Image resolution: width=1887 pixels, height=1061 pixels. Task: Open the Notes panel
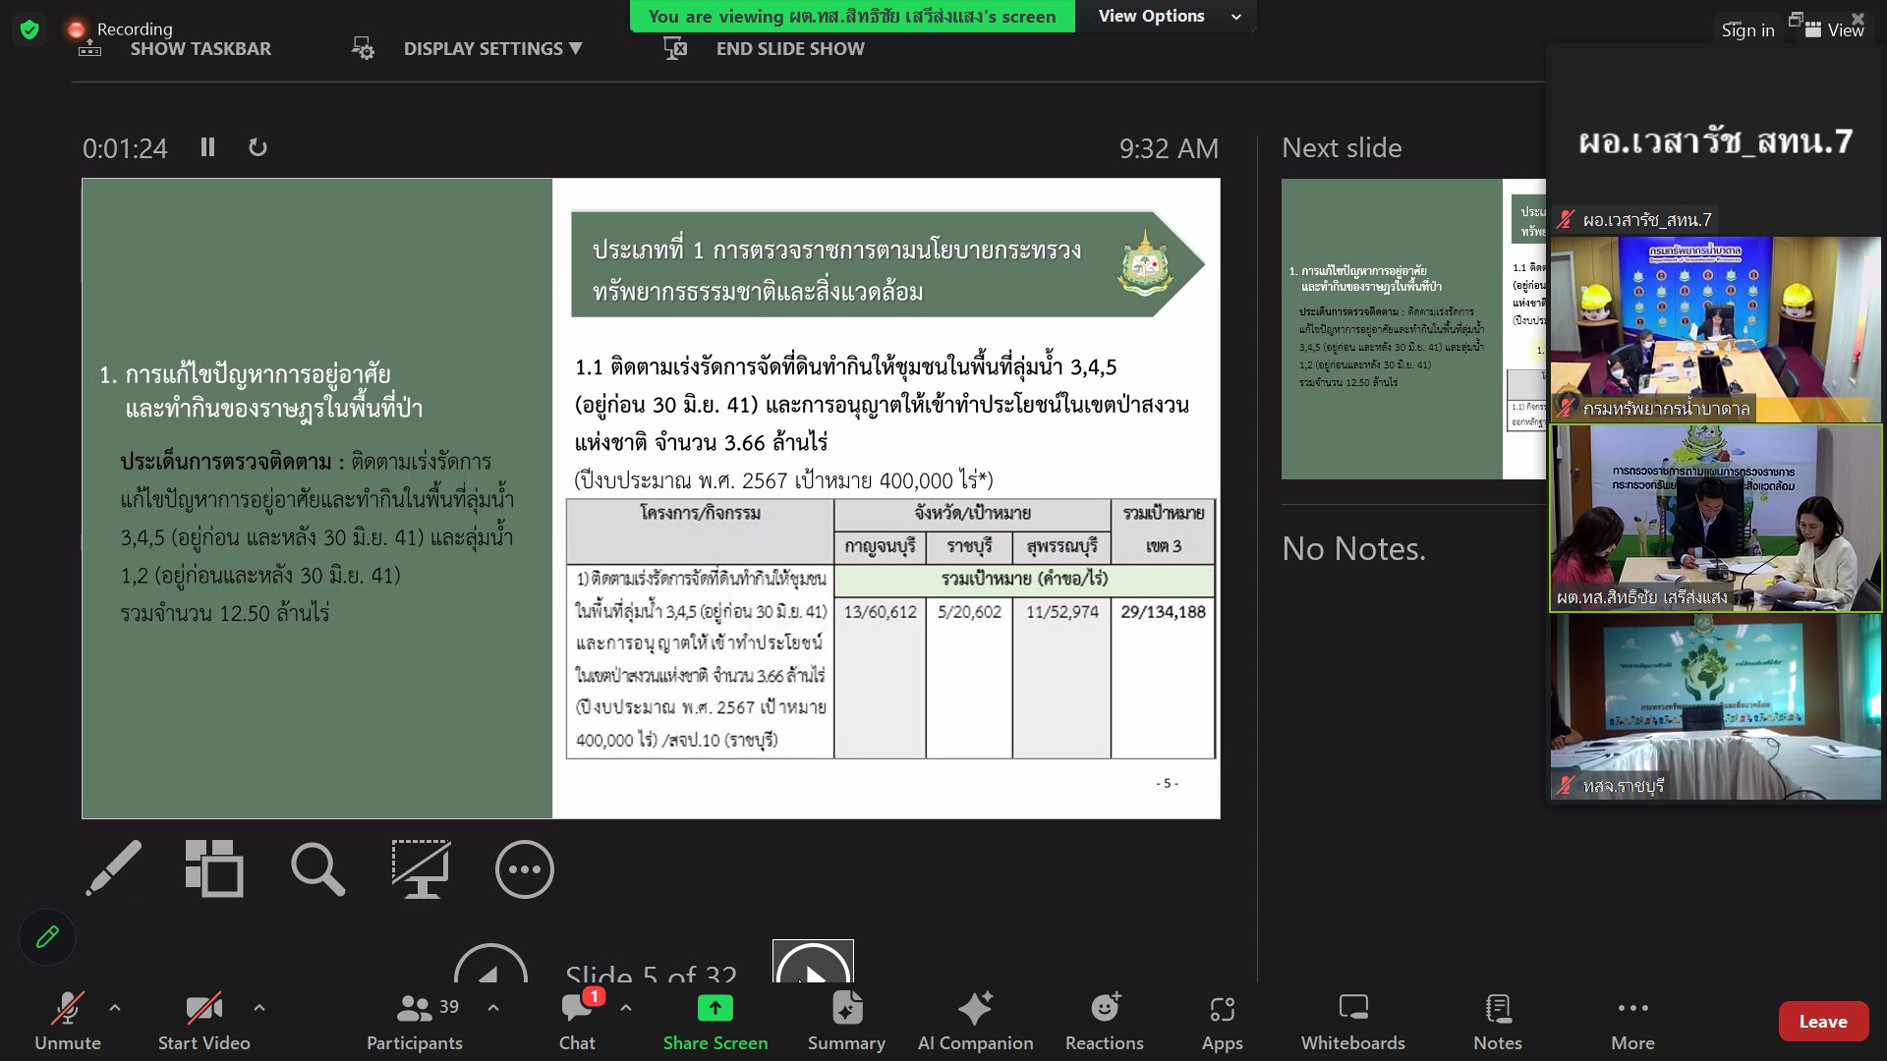[x=1498, y=1022]
